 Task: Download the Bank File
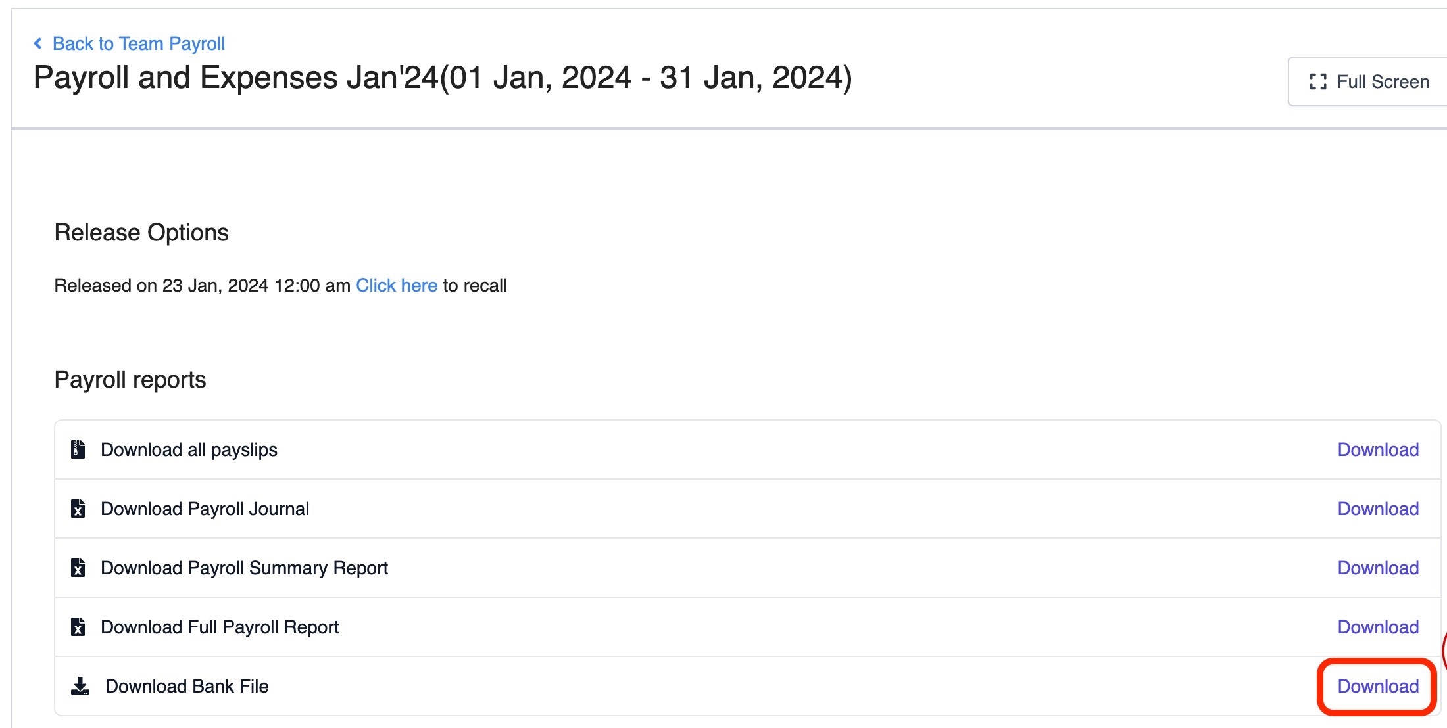[1378, 686]
